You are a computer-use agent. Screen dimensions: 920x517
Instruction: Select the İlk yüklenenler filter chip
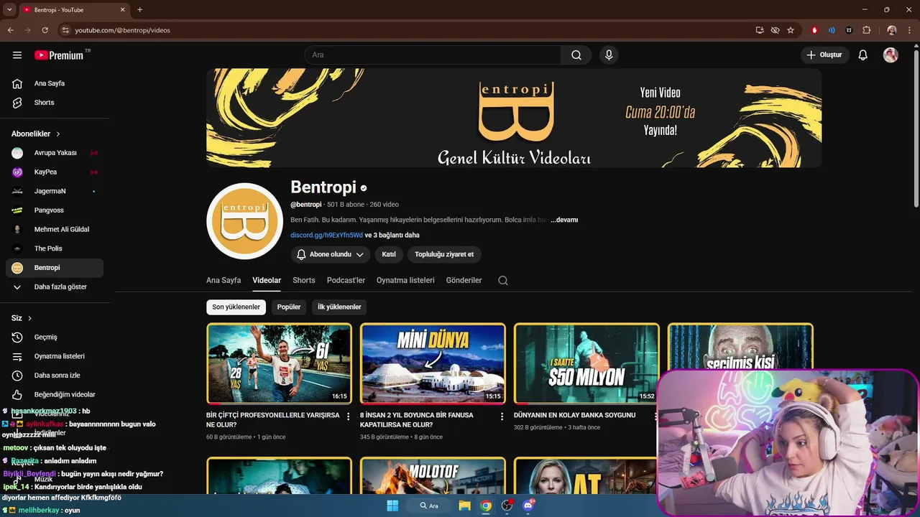[339, 307]
